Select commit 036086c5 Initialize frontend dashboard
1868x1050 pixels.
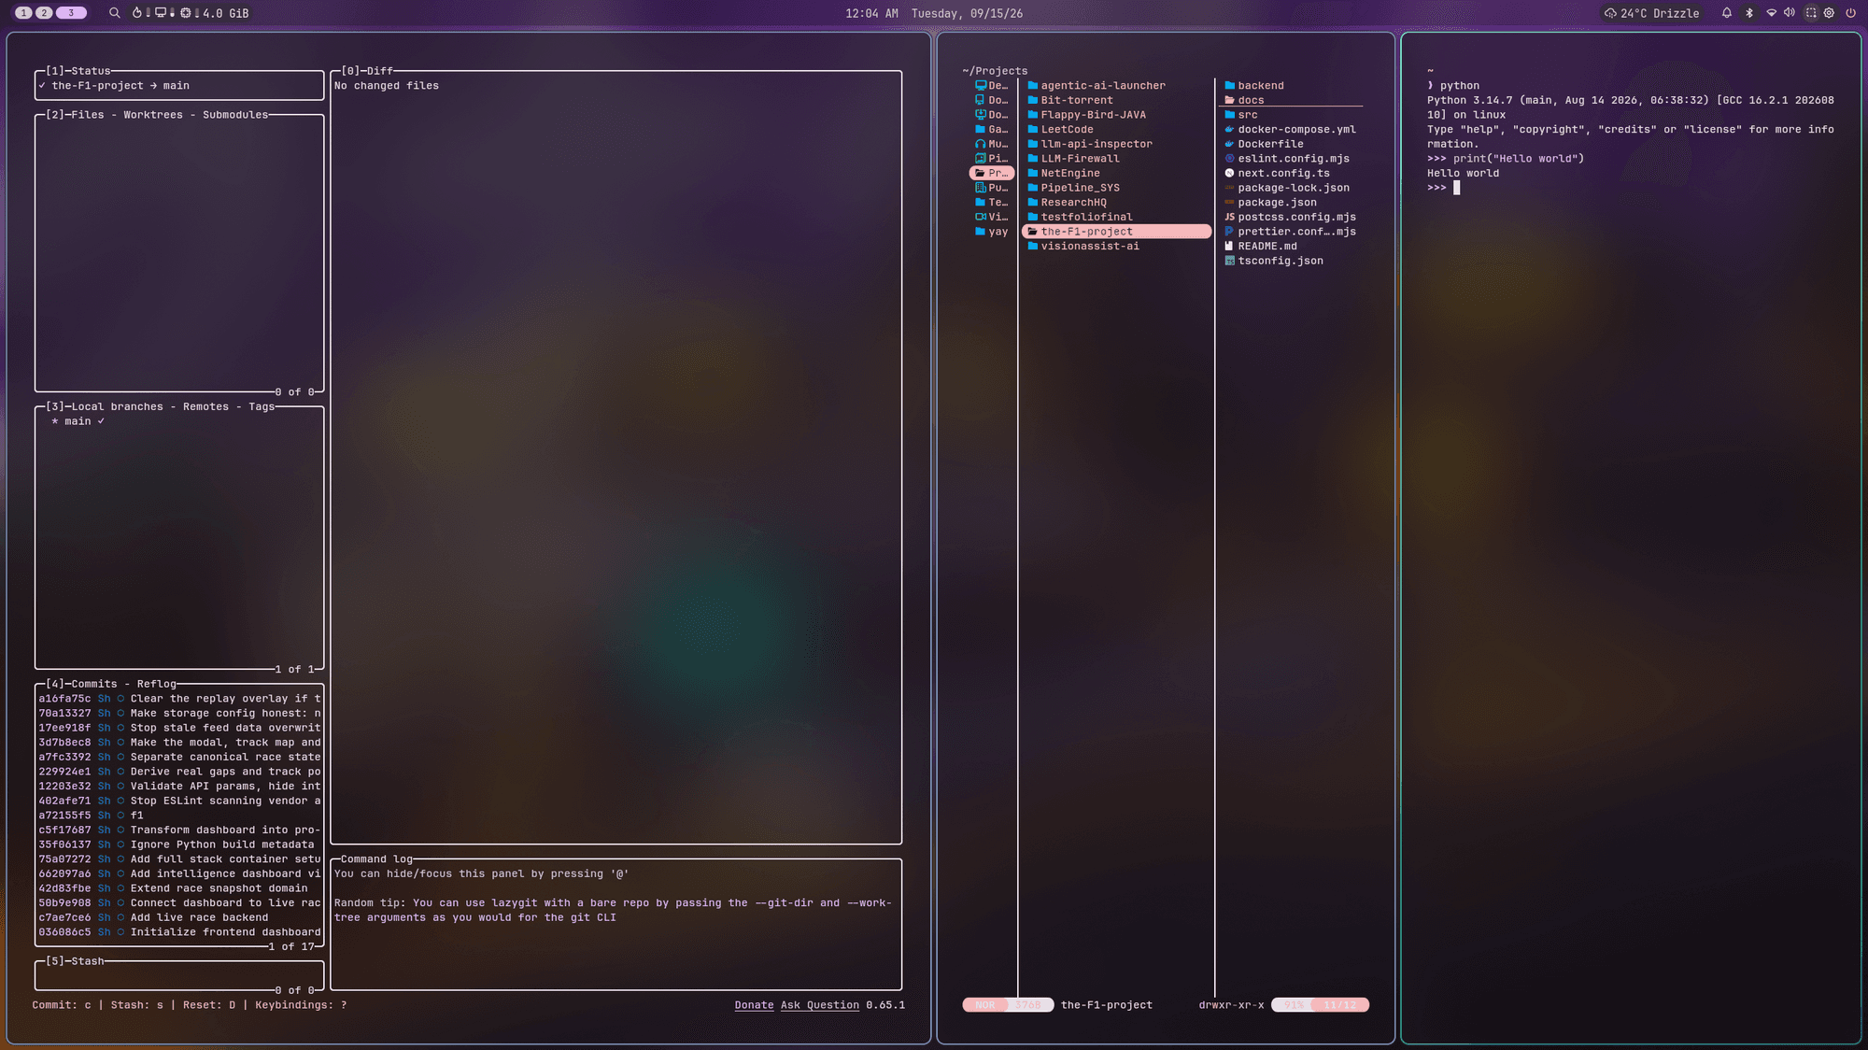point(179,932)
